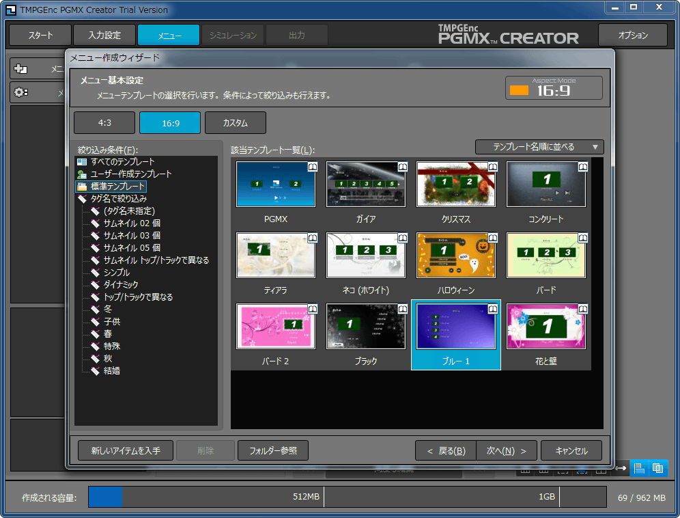Select the ブラック template thumbnail
Image resolution: width=680 pixels, height=518 pixels.
pos(366,327)
